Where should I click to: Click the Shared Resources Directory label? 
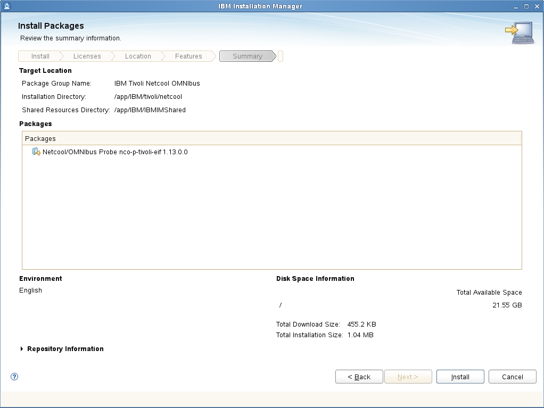coord(66,110)
